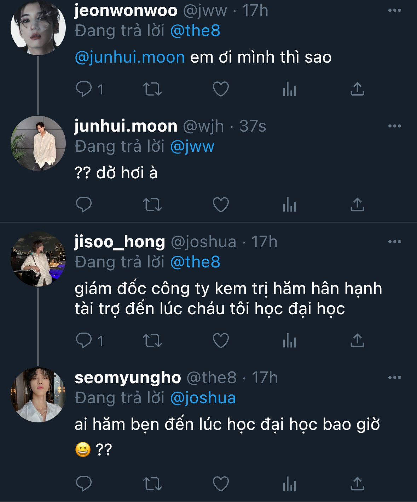This screenshot has width=417, height=502.
Task: Retweet jeonwonwoo's tweet
Action: pos(152,89)
